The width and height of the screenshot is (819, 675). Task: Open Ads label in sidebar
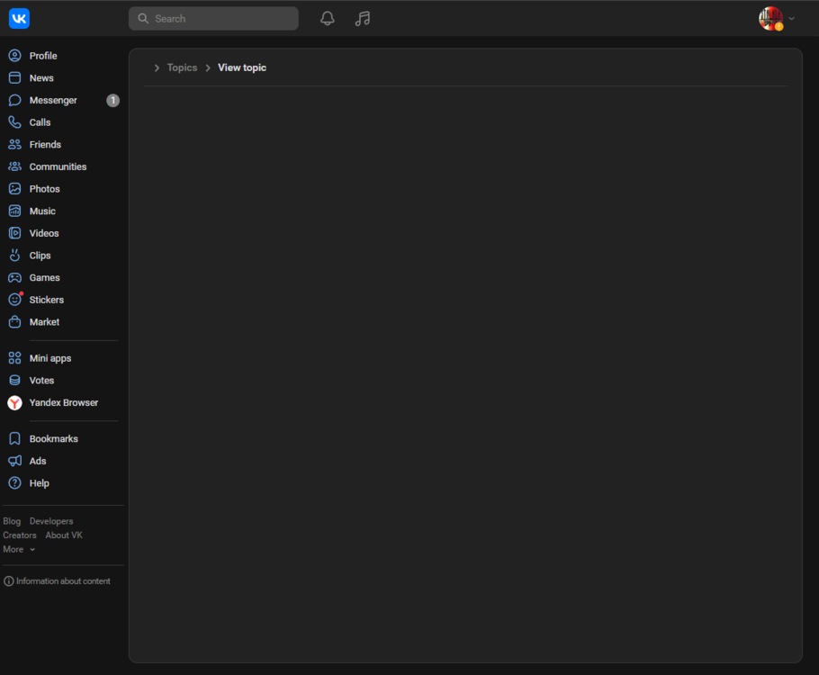38,461
